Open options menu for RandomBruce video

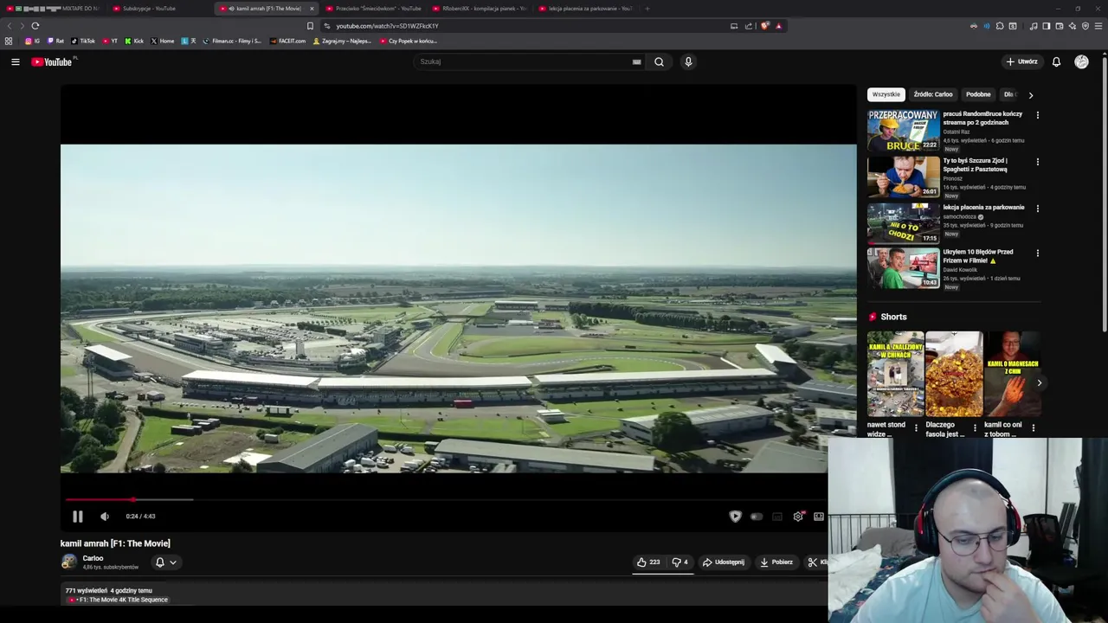tap(1037, 115)
